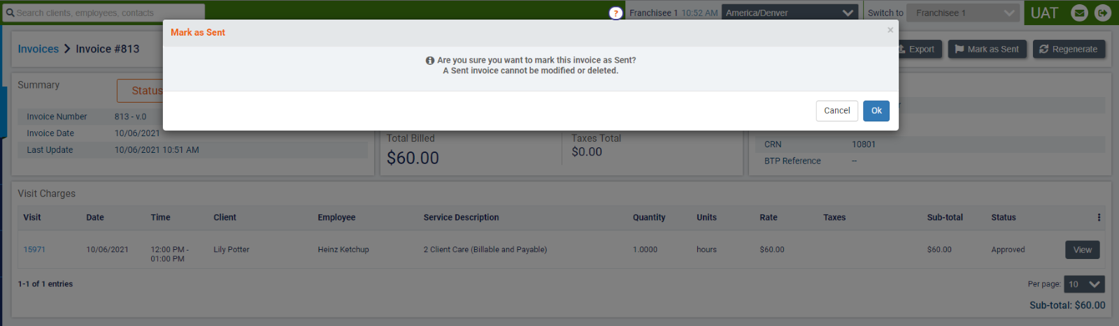Sort by the Date column header
This screenshot has width=1119, height=326.
tap(95, 218)
